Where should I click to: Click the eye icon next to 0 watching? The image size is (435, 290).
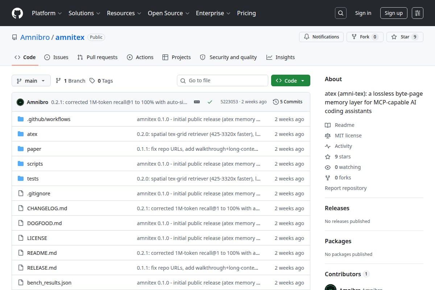coord(328,167)
